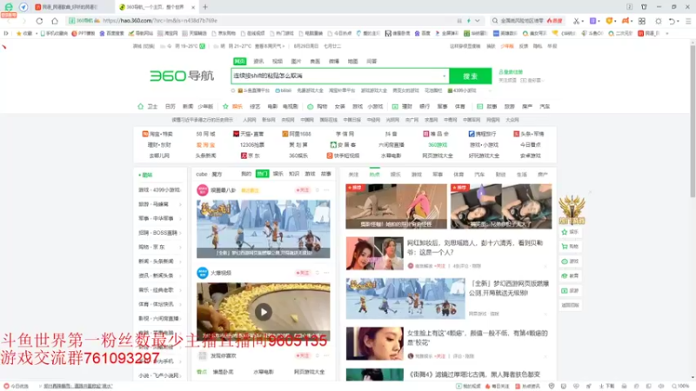Select the 热点 news tab

[375, 175]
